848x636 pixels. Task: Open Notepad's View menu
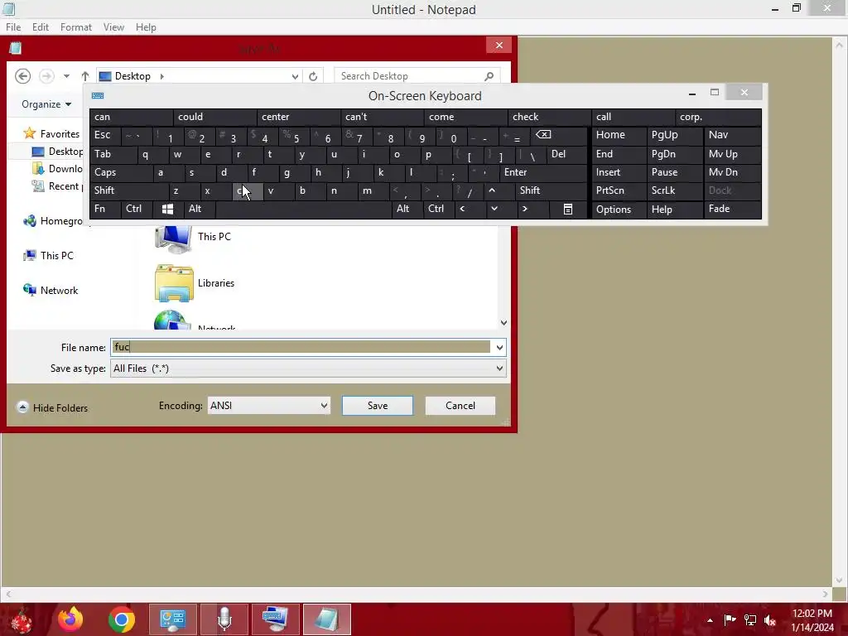[113, 27]
